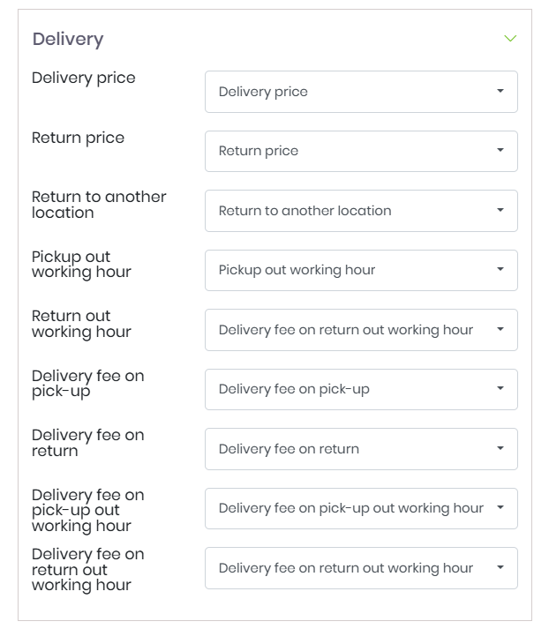The image size is (549, 629).
Task: Open the Delivery price dropdown
Action: 360,92
